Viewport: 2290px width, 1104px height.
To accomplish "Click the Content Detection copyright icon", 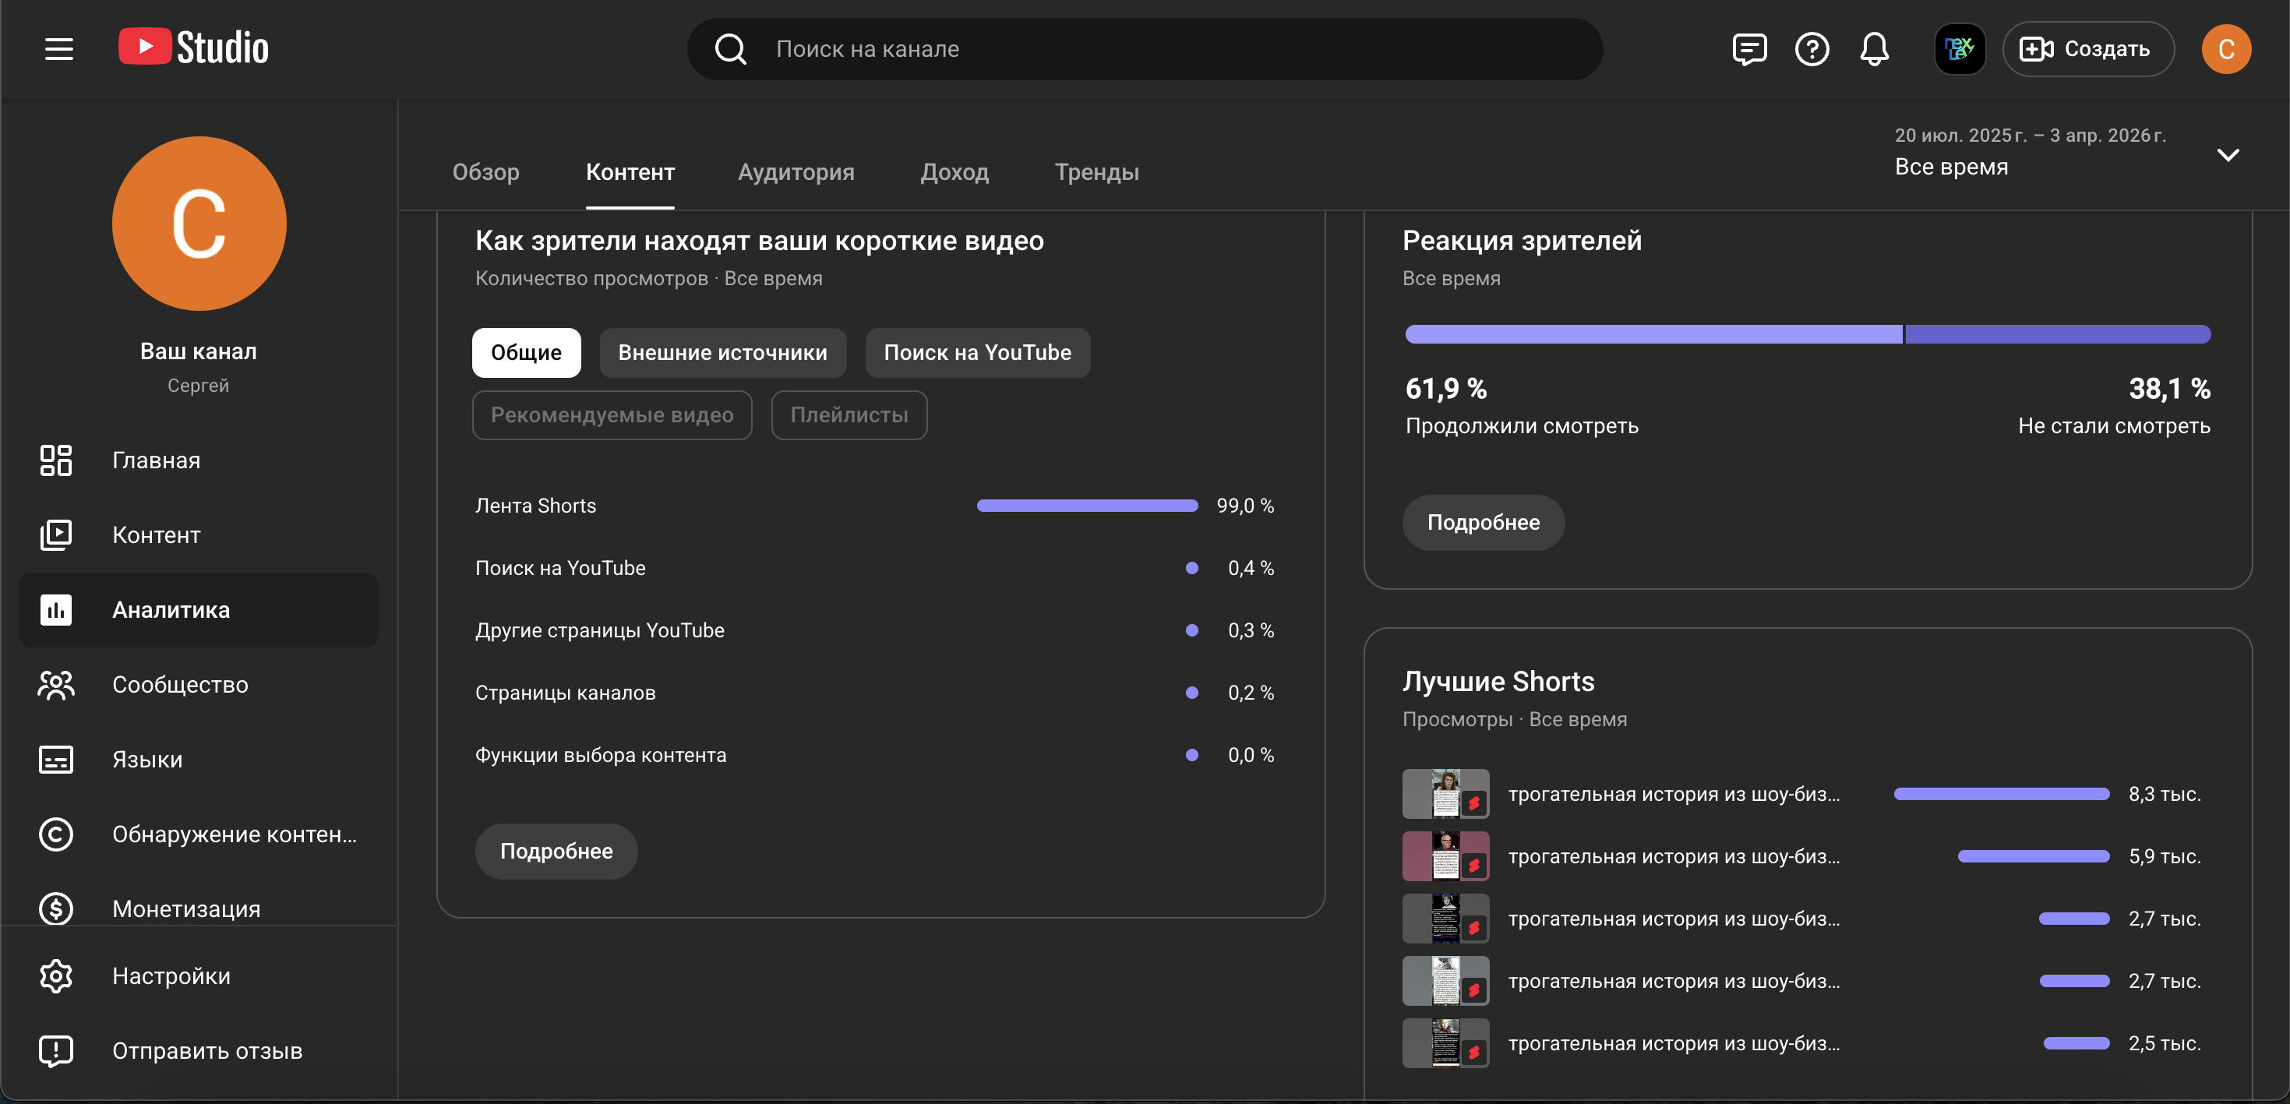I will coord(56,834).
